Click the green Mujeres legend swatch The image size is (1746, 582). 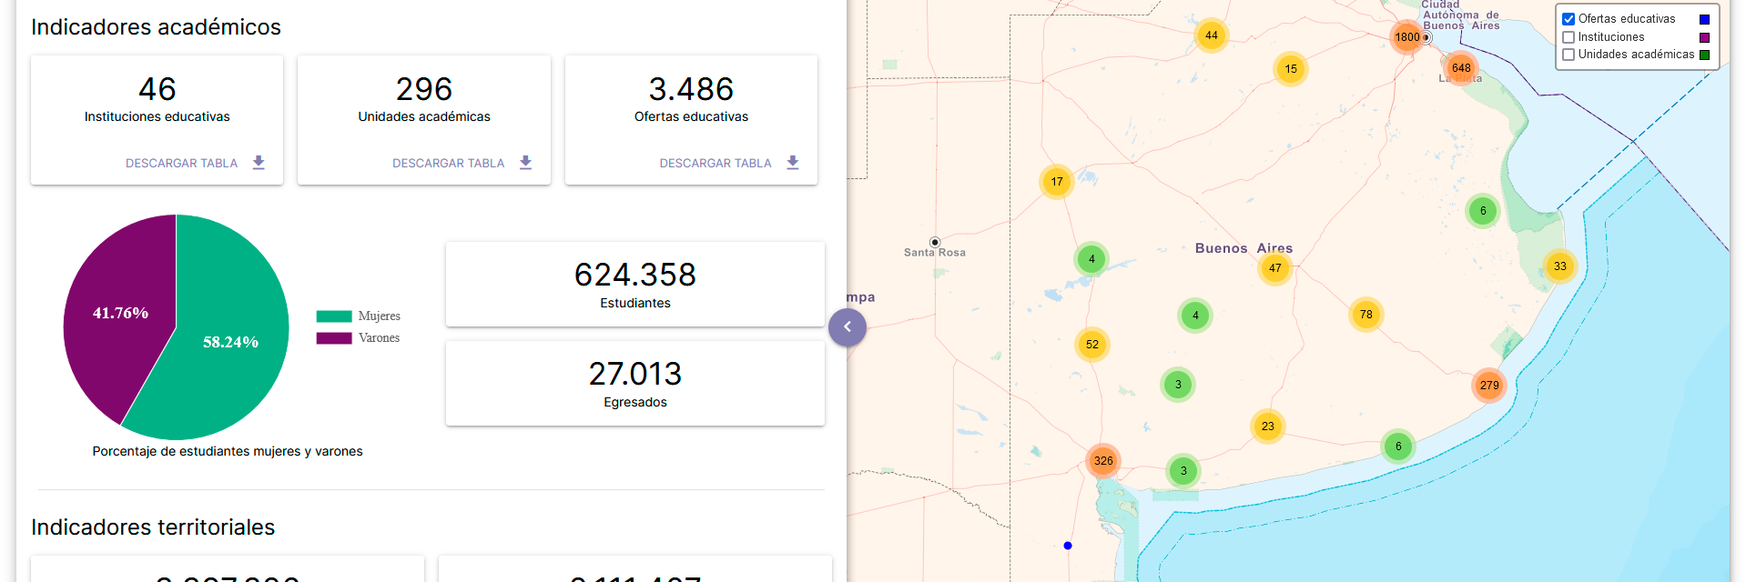click(x=334, y=316)
